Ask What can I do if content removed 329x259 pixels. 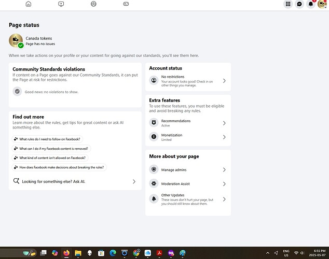click(x=51, y=149)
